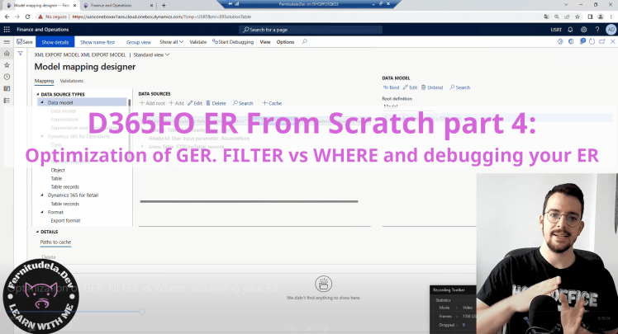Click the personalize diamond icon
This screenshot has height=334, width=618.
pos(560,41)
